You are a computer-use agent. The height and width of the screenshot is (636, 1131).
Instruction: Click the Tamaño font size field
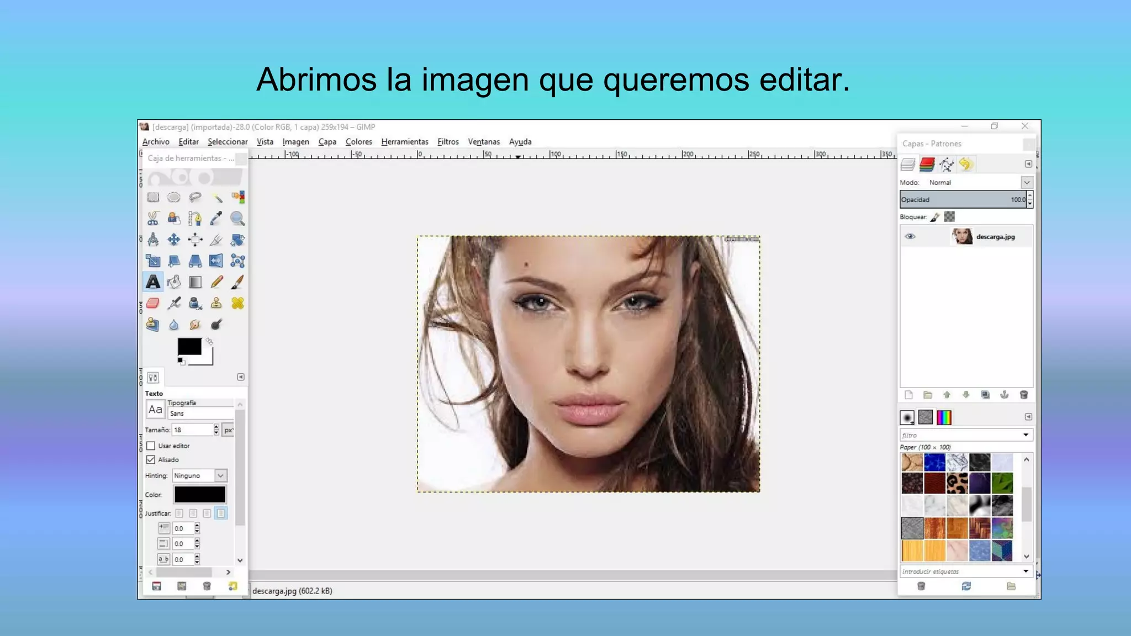tap(192, 430)
